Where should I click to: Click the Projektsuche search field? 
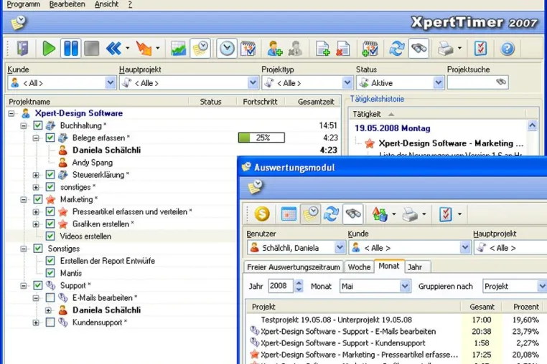coord(477,82)
